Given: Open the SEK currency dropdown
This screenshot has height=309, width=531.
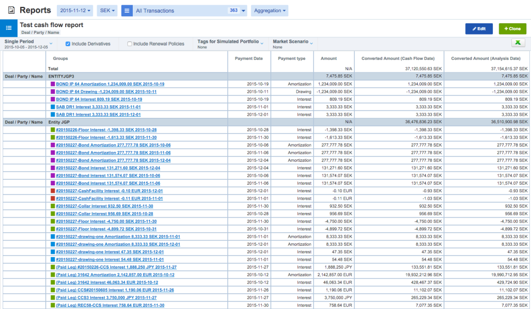Looking at the screenshot, I should tap(107, 11).
